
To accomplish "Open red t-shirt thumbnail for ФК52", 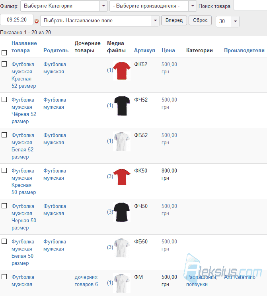I will click(x=122, y=71).
